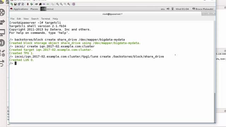Click 'Created LUN 0.' output line
Screen dimensions: 226x127
(x=22, y=60)
